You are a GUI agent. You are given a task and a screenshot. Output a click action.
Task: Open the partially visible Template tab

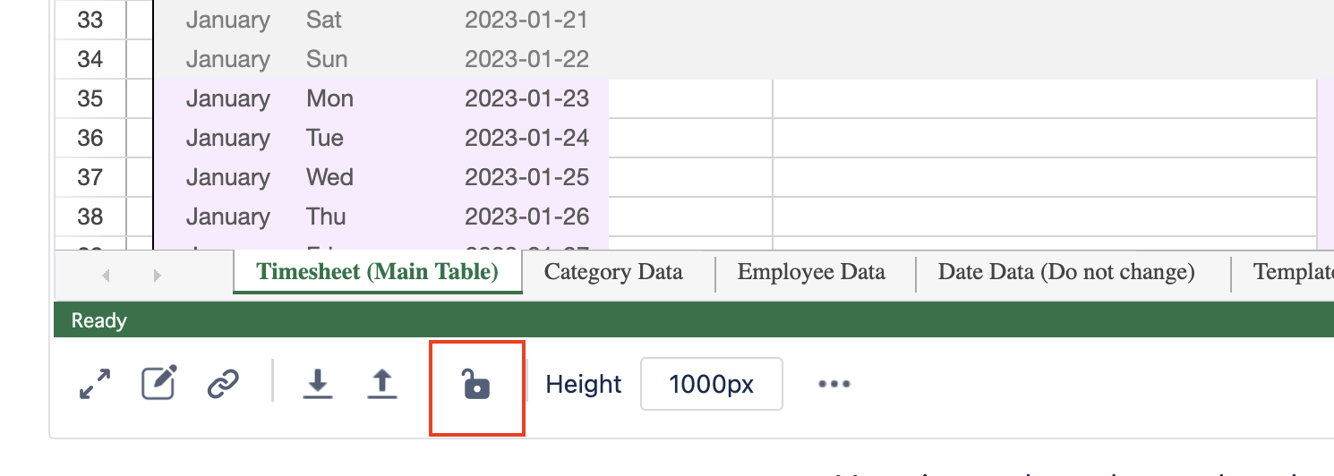[1292, 272]
